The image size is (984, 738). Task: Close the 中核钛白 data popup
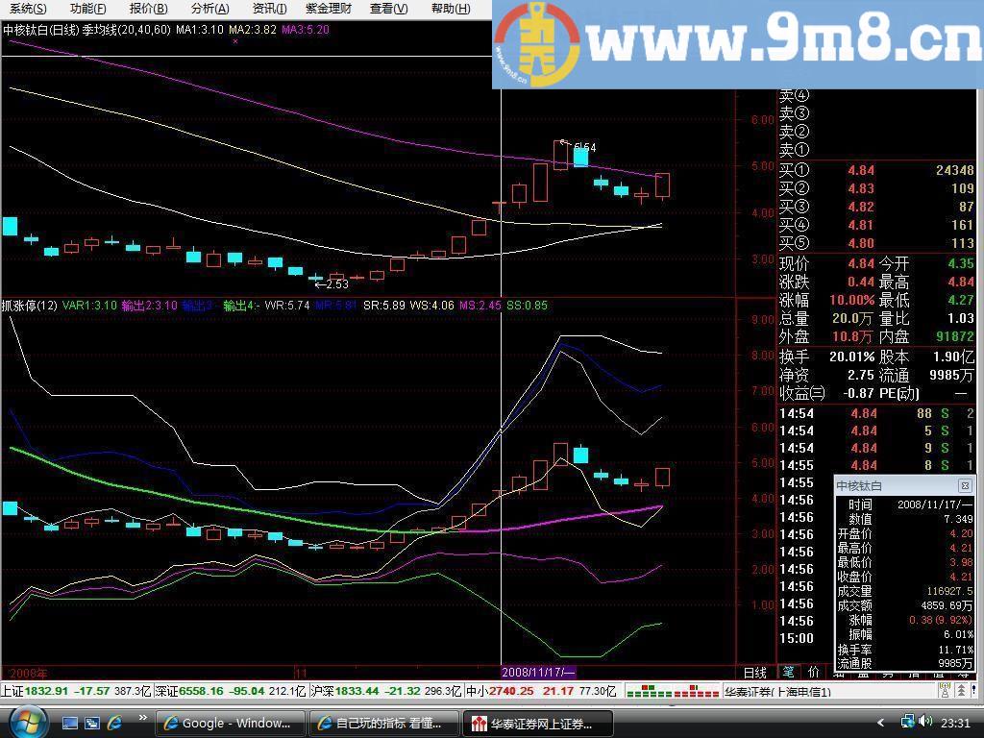point(965,486)
